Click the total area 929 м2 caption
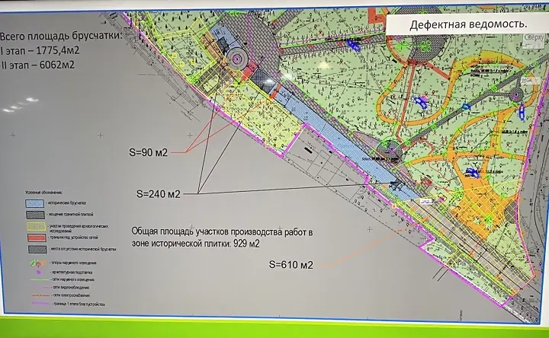Viewport: 549px width, 338px height. point(222,237)
